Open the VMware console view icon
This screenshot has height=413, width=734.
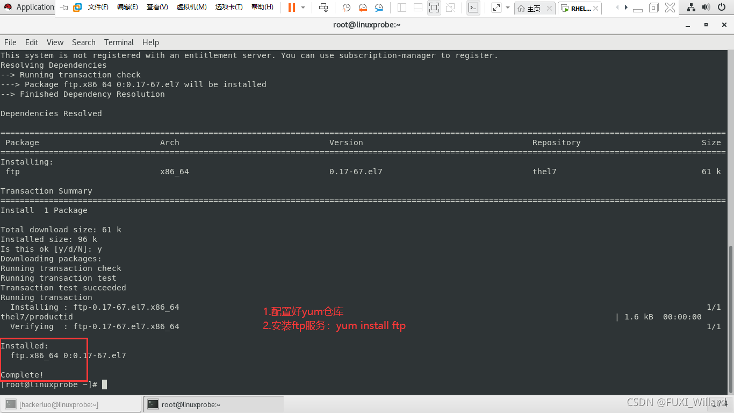(x=473, y=8)
